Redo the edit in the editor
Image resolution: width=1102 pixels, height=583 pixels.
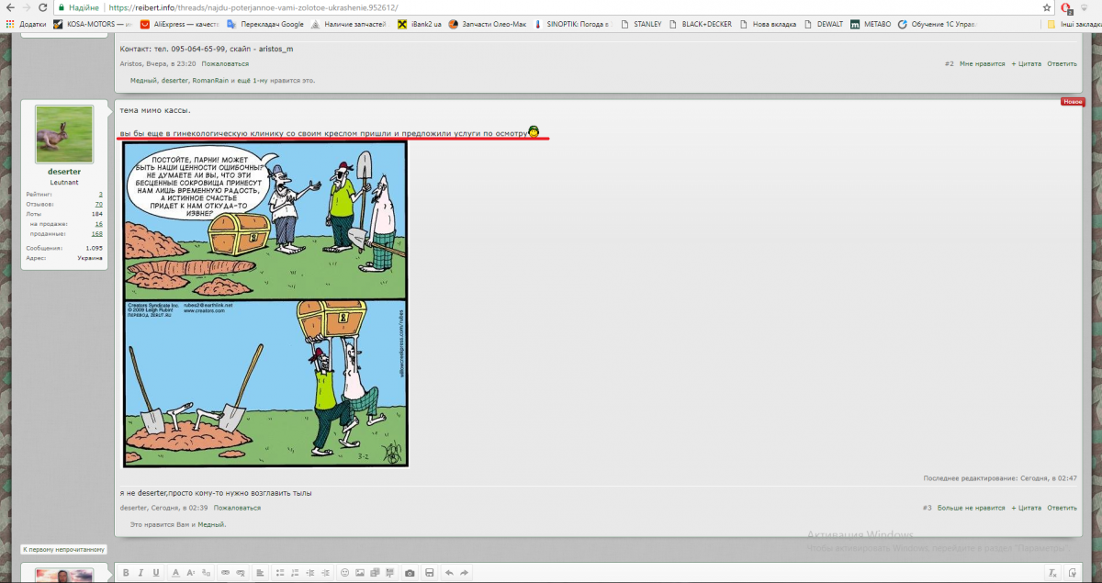pos(464,573)
